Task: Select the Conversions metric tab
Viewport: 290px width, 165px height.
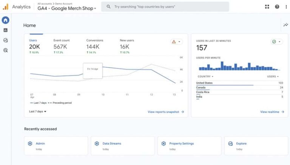Action: (x=94, y=44)
